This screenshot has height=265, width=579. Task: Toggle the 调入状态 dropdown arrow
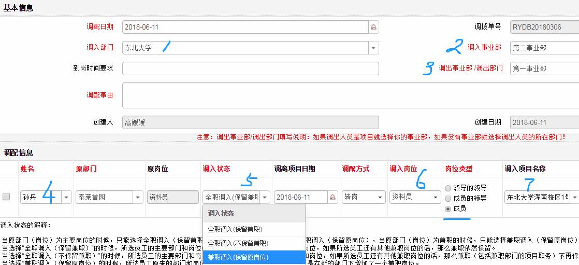[x=265, y=197]
